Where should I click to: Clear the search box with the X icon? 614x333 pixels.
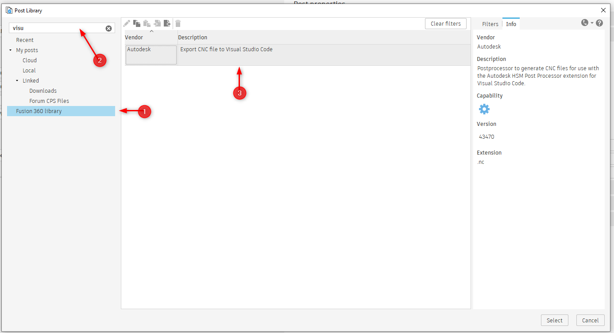(108, 28)
